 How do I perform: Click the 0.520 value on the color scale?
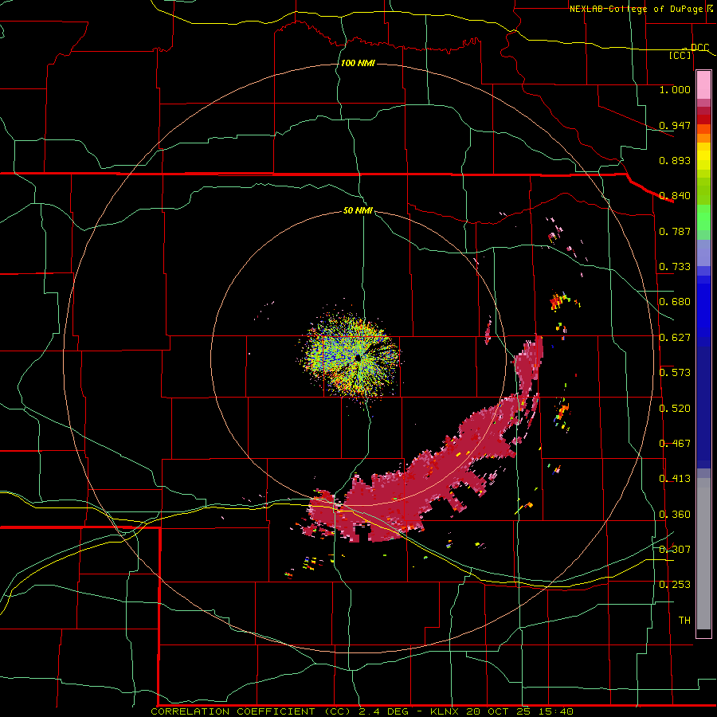(675, 409)
